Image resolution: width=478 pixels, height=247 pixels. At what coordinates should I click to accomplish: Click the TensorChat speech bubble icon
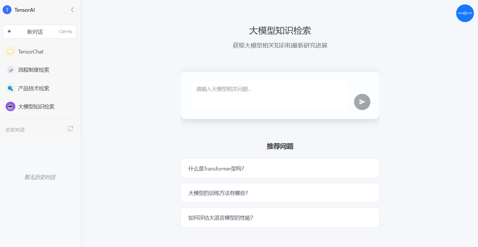[10, 51]
